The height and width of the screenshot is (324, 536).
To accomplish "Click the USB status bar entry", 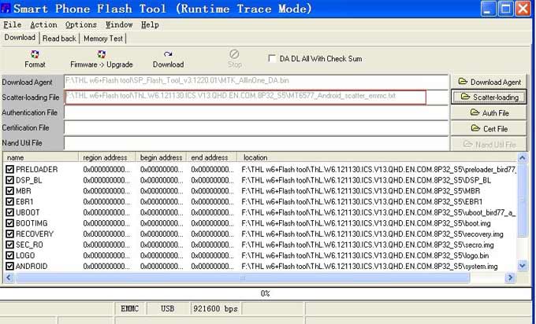I will (x=167, y=308).
